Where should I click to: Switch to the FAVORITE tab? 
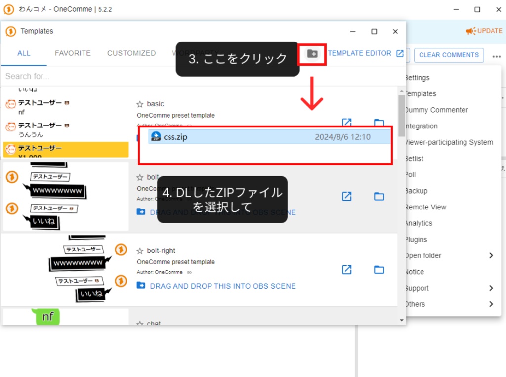[x=73, y=53]
